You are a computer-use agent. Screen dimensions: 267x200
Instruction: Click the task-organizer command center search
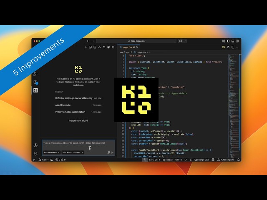[136, 41]
